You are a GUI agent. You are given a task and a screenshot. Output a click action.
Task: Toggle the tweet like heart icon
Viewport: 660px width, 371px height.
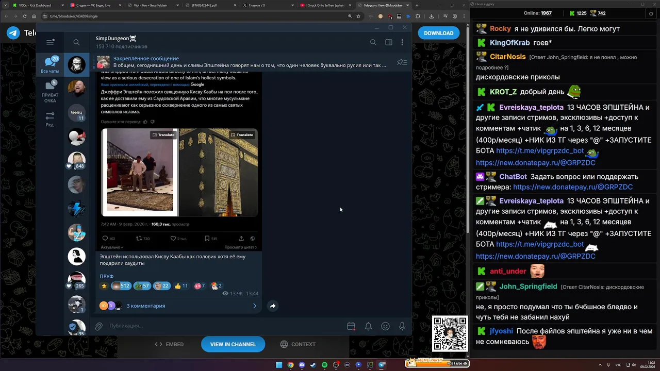click(173, 239)
